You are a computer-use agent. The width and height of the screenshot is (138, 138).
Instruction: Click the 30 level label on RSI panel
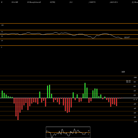point(2,41)
